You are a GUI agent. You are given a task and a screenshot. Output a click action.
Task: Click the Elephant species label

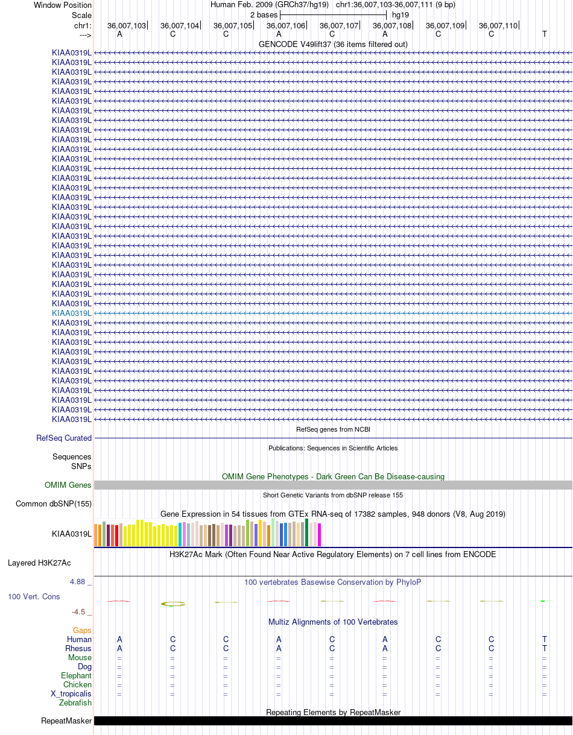click(x=77, y=675)
